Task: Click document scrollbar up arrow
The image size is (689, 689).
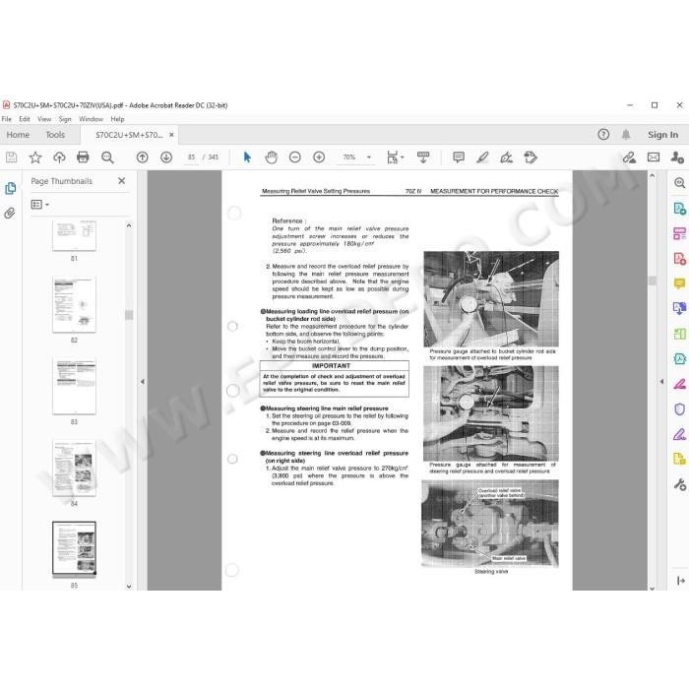Action: [652, 175]
